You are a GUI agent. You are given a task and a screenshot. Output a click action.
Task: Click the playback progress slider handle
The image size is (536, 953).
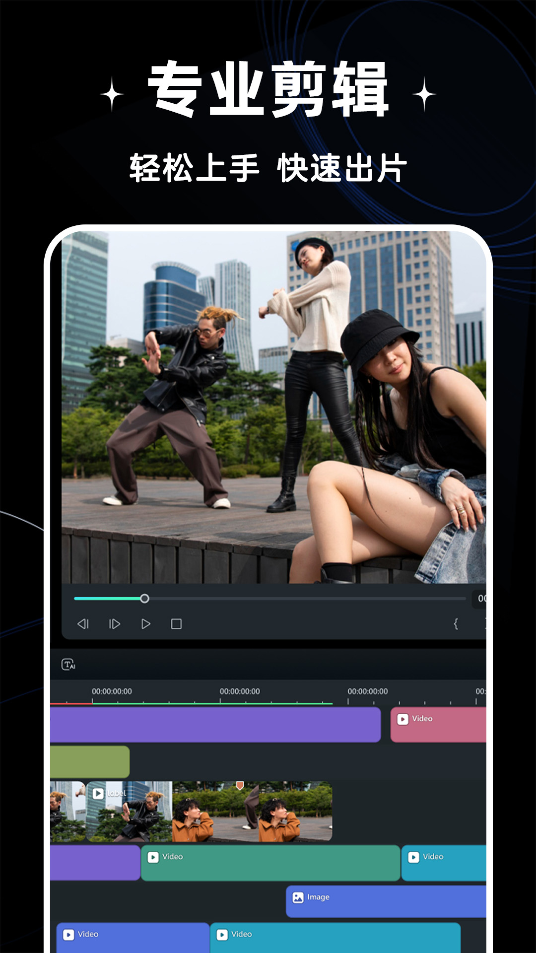point(144,599)
